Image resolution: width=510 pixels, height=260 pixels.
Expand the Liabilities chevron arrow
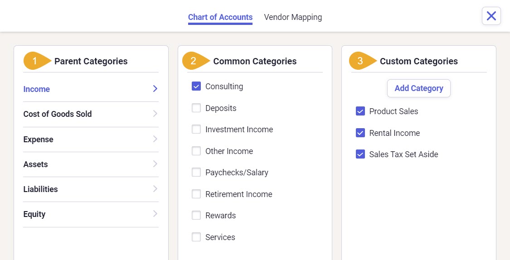click(x=155, y=189)
